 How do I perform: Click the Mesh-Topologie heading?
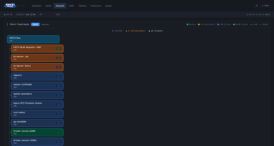click(x=20, y=24)
